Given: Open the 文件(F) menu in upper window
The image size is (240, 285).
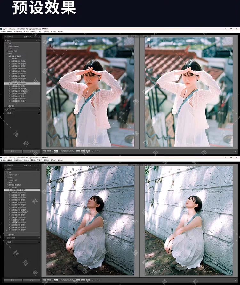Looking at the screenshot, I should tap(3, 32).
